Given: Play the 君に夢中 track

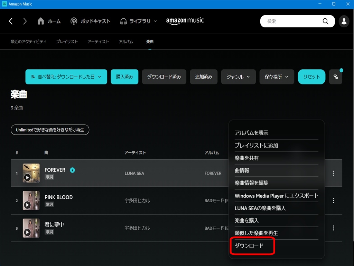Looking at the screenshot, I should 27,232.
